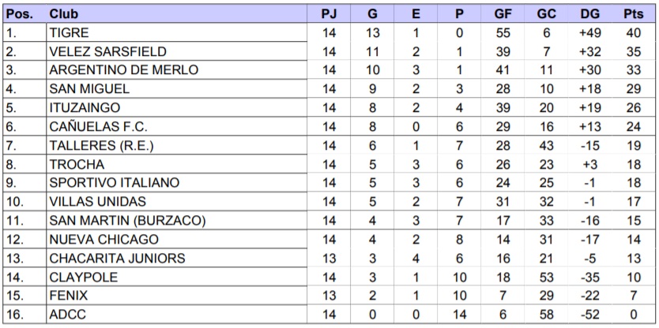
Task: Select the ADCC club name cell
Action: (x=66, y=314)
